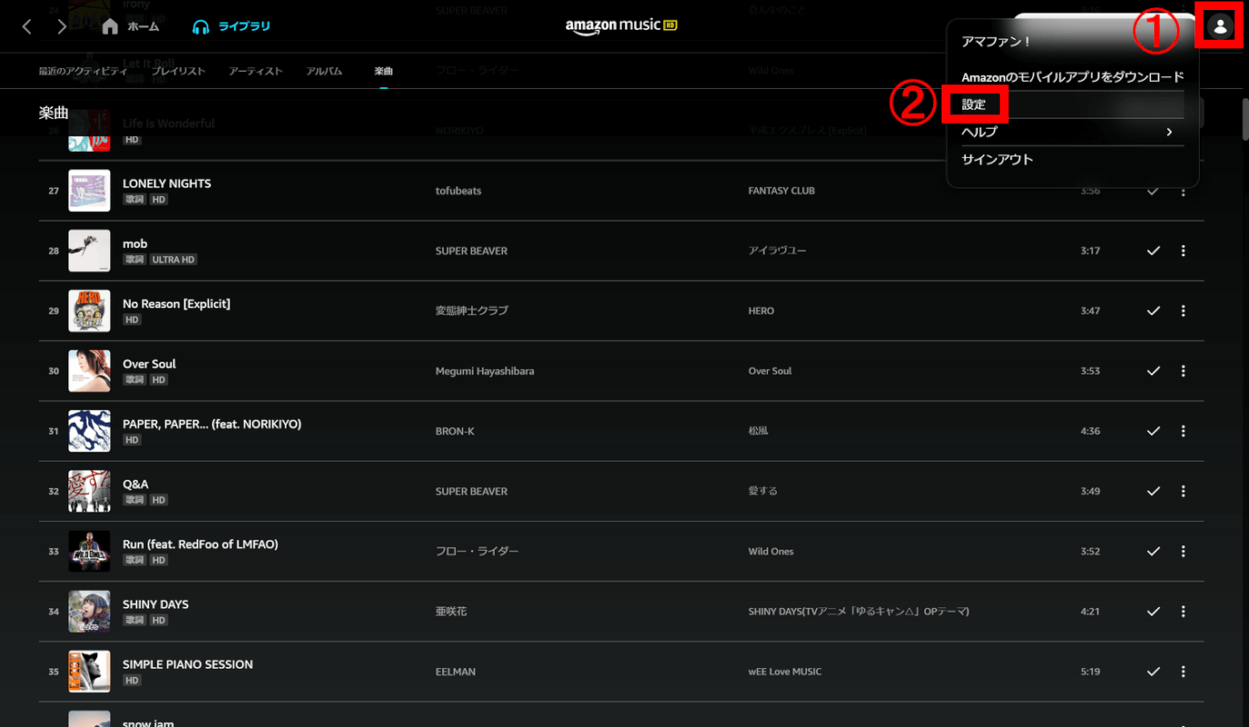This screenshot has height=727, width=1249.
Task: Switch to the アーティスト tab
Action: (x=256, y=71)
